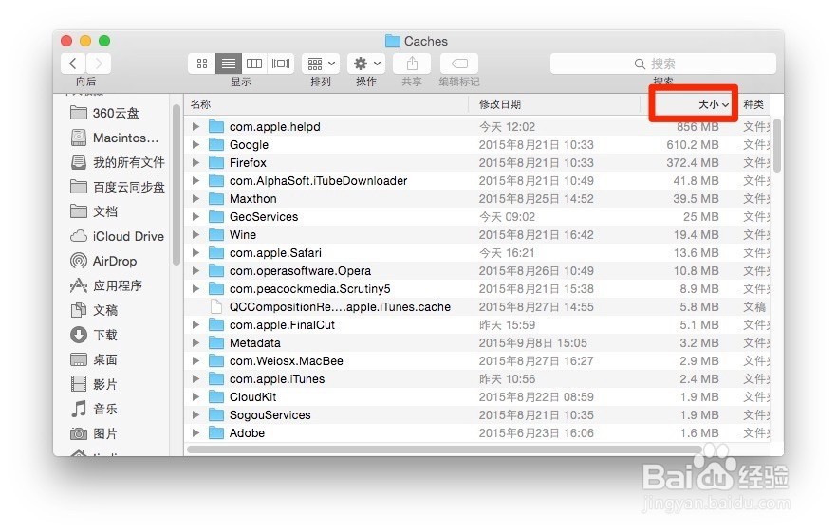Expand the com.apple.Safari folder
837x532 pixels.
tap(195, 252)
